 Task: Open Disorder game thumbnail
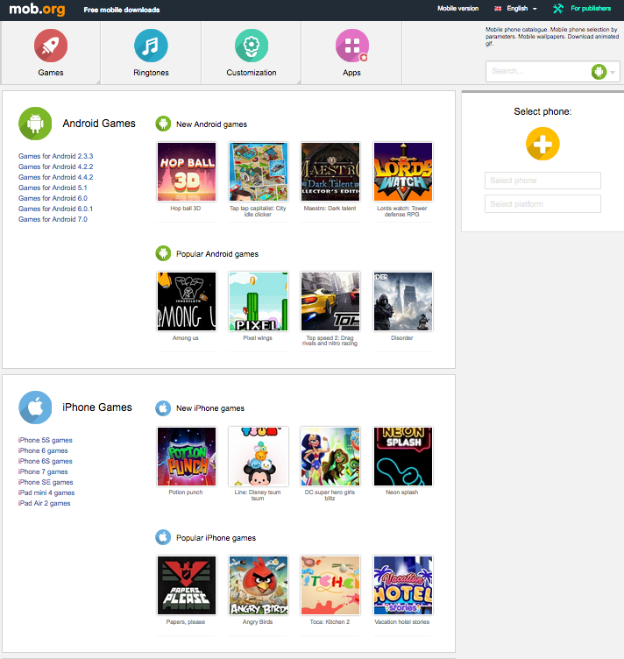[x=403, y=301]
